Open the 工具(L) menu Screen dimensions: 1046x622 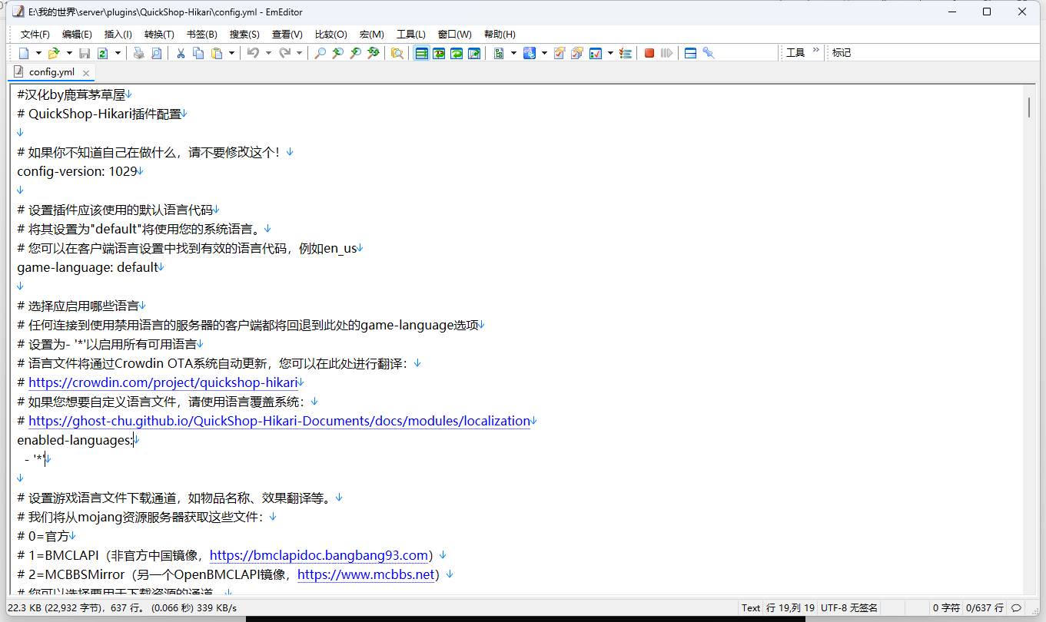[411, 35]
